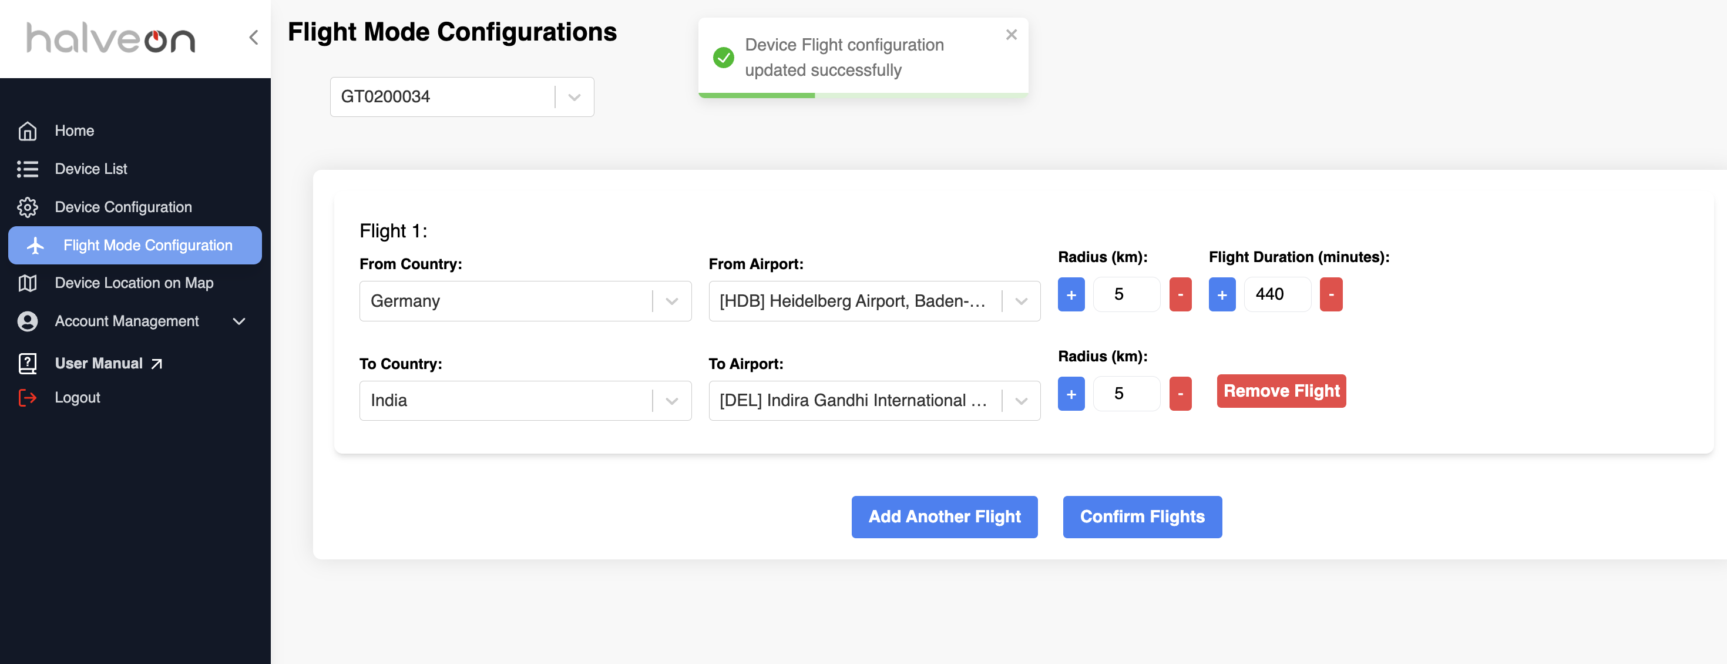The image size is (1727, 664).
Task: Click 'To Country:' label
Action: (400, 364)
